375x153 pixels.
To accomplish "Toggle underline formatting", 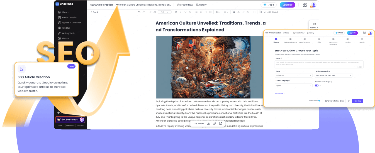I will pyautogui.click(x=185, y=12).
